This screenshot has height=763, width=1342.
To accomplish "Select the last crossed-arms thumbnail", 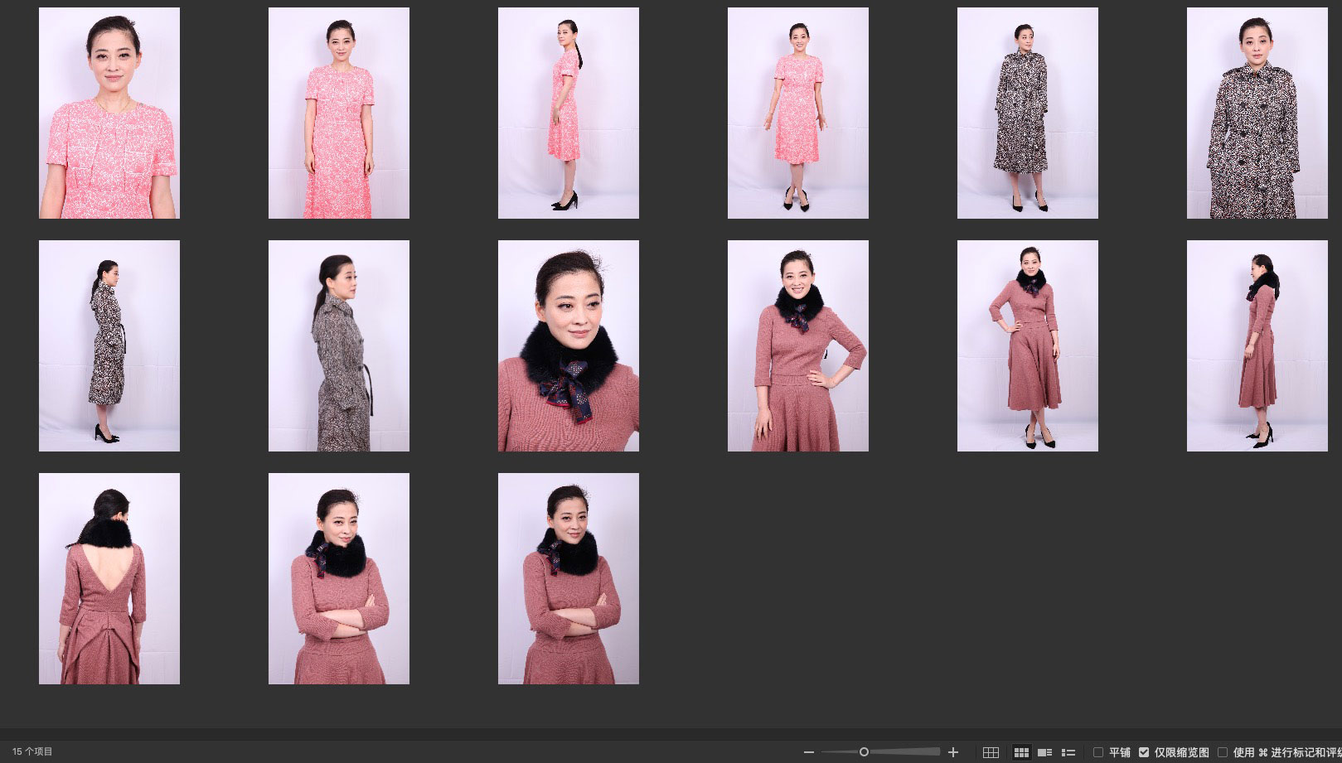I will (569, 579).
